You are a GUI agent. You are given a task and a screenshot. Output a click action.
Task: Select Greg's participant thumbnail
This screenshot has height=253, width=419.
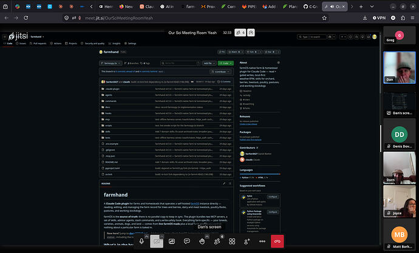pyautogui.click(x=400, y=35)
